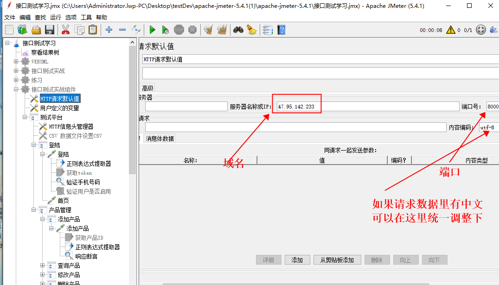Open the 选项 menu
Image resolution: width=499 pixels, height=285 pixels.
71,18
